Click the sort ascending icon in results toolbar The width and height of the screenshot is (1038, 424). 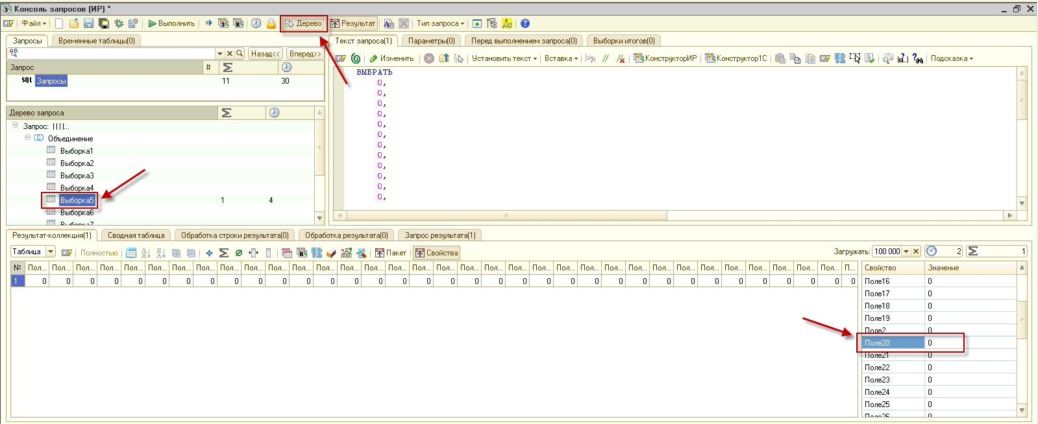pyautogui.click(x=146, y=253)
